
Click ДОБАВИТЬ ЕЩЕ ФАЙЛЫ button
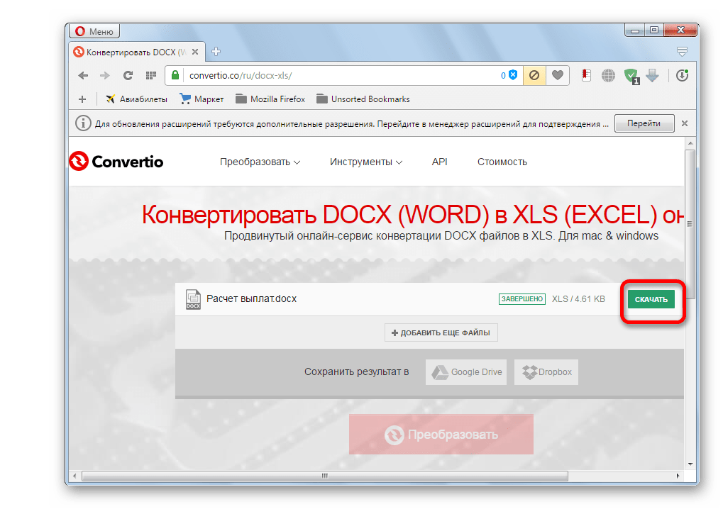click(441, 332)
